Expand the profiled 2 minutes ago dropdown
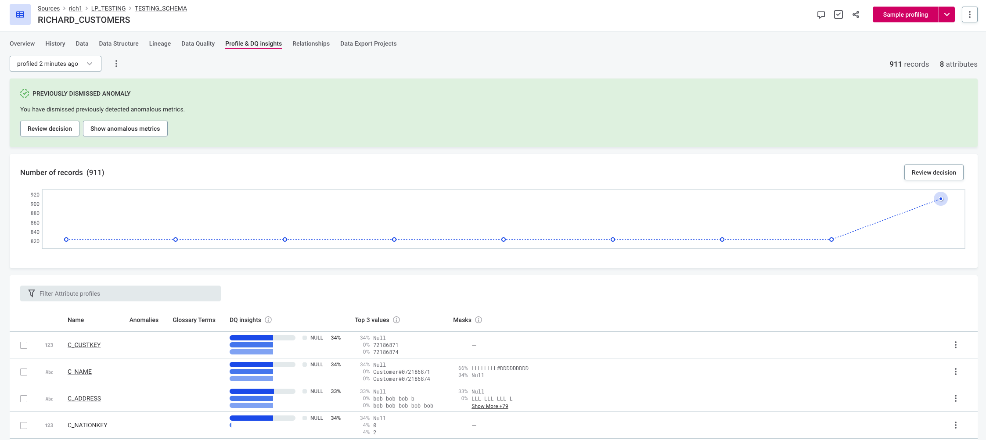The image size is (986, 440). [55, 64]
